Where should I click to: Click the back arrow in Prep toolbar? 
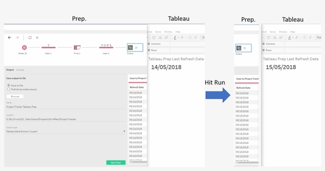point(10,38)
